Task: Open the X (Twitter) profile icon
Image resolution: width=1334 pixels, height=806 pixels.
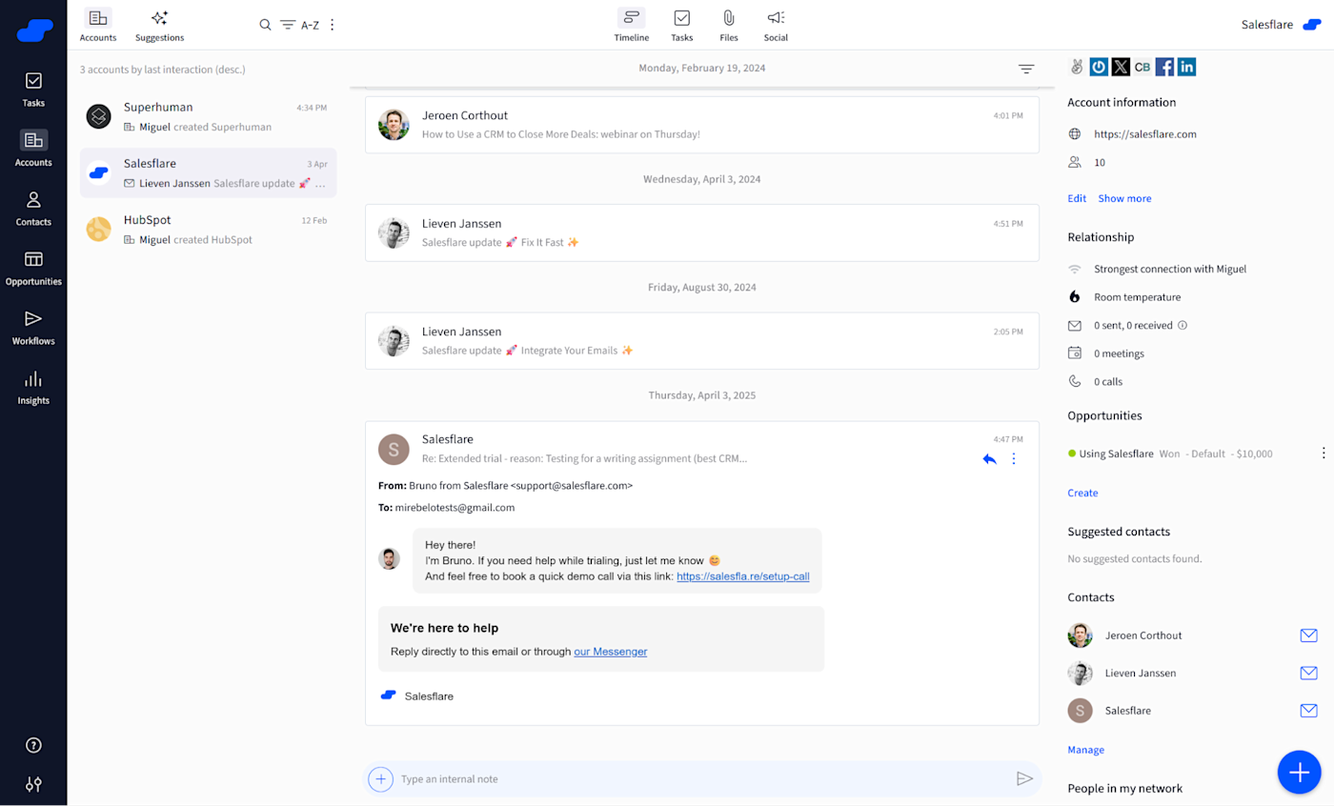Action: [x=1121, y=67]
